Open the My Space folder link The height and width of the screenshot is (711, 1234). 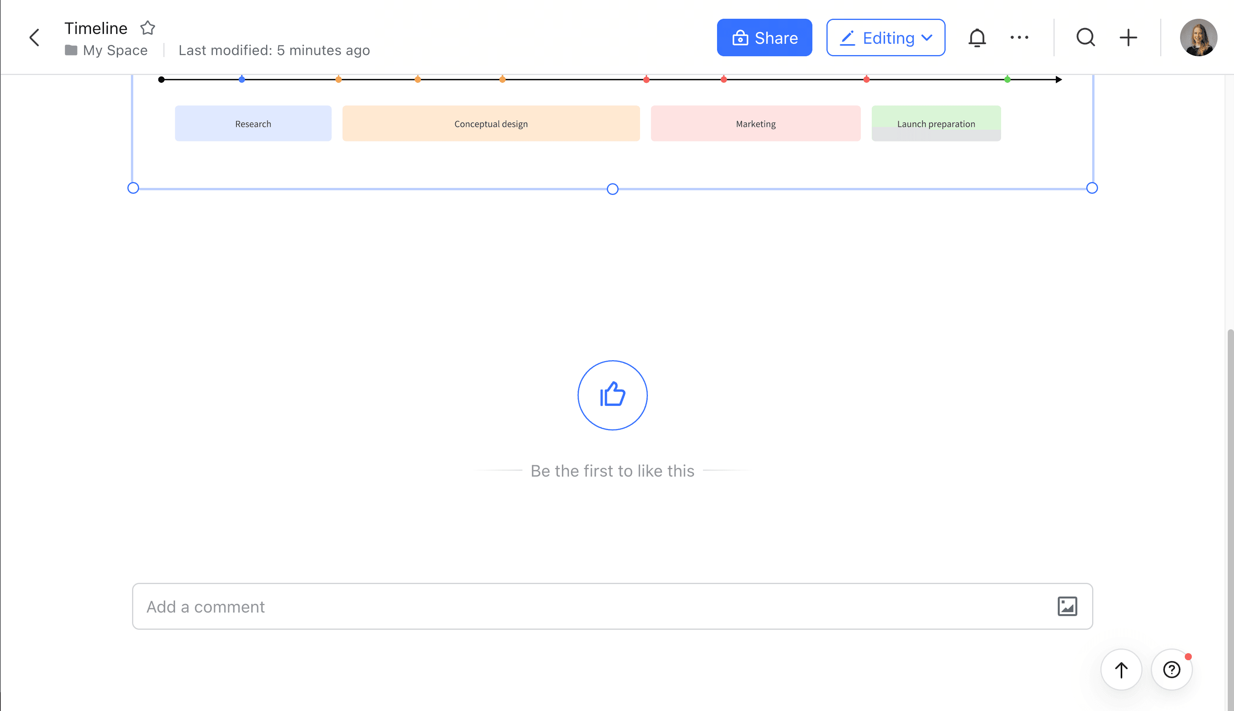click(x=115, y=50)
